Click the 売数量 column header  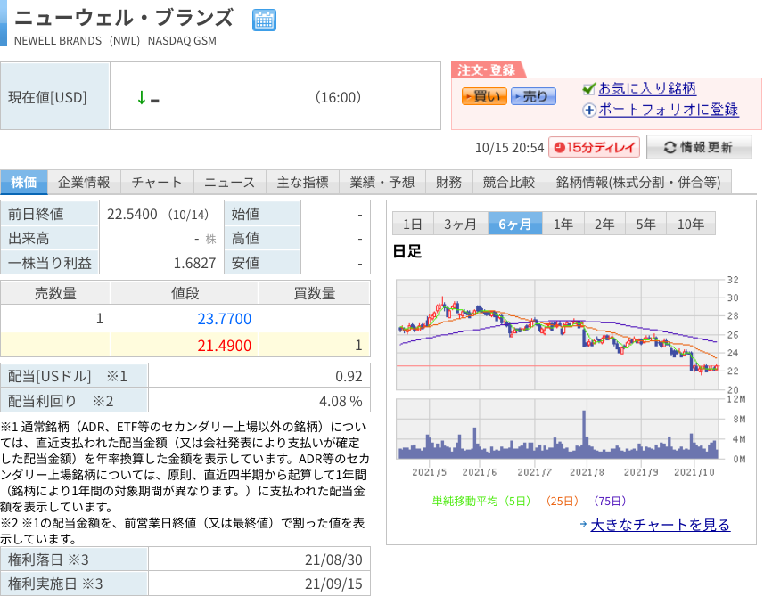(x=55, y=292)
